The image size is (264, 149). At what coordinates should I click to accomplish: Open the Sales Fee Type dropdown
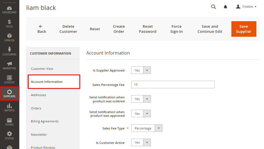point(146,128)
